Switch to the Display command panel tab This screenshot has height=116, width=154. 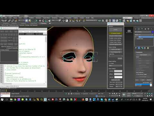(148, 29)
